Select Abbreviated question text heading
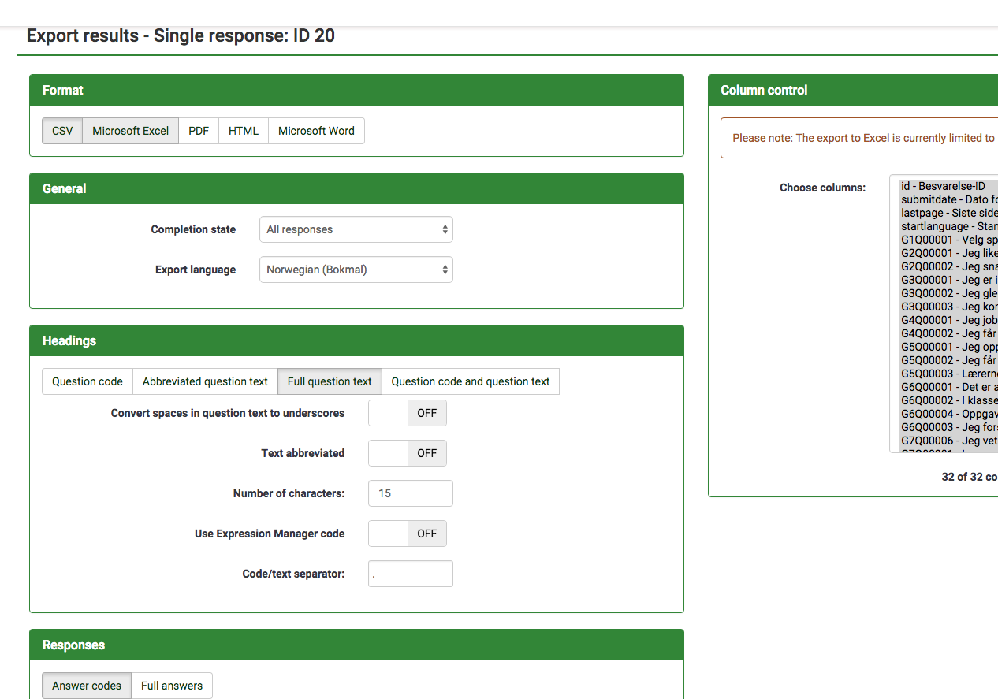998x699 pixels. pos(205,381)
